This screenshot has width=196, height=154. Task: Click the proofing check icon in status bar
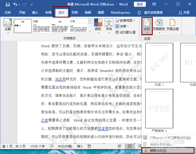pos(52,146)
